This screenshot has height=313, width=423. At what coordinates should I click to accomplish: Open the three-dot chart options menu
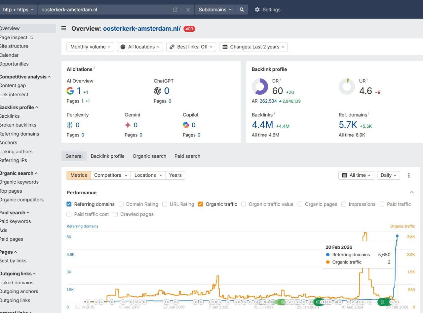click(409, 175)
